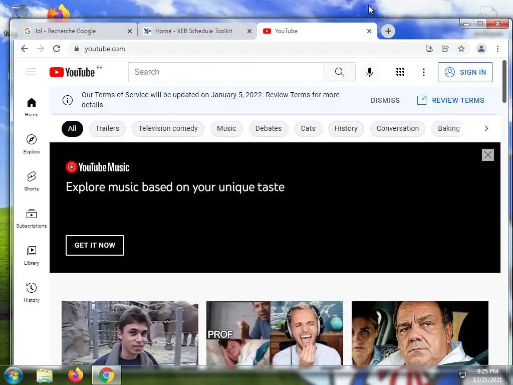Open Explore in sidebar

coord(32,144)
